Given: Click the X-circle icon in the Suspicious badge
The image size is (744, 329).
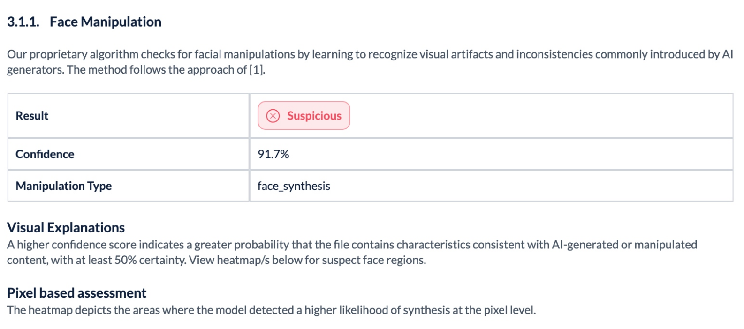Looking at the screenshot, I should tap(273, 116).
